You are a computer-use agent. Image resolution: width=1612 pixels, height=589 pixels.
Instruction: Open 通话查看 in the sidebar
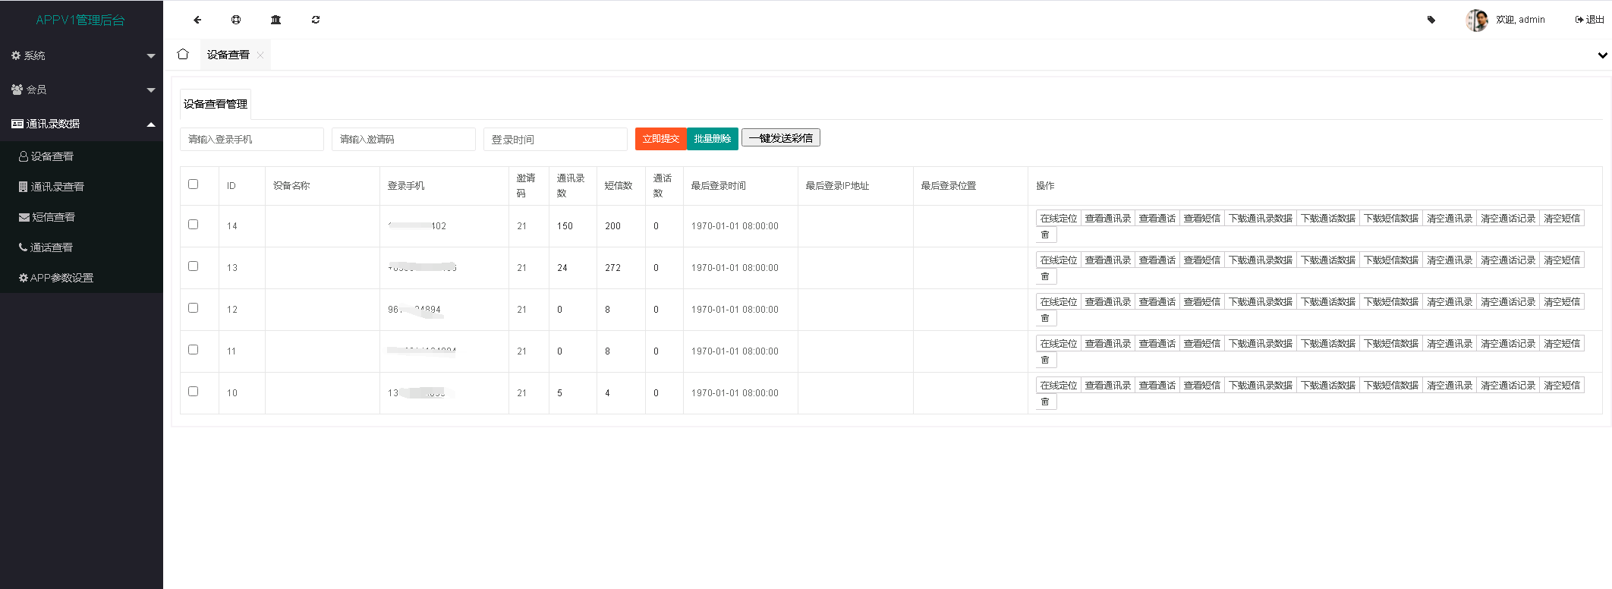[x=81, y=247]
